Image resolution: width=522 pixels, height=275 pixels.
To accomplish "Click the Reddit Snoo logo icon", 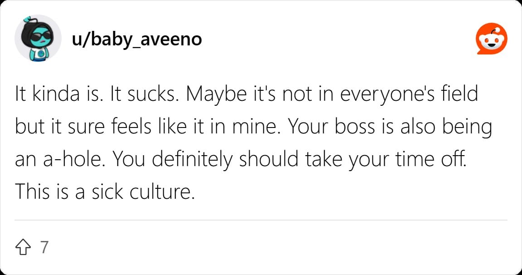I will coord(491,39).
